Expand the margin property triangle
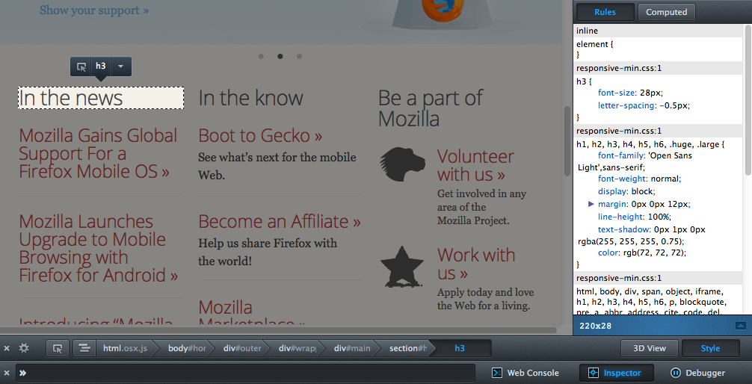The height and width of the screenshot is (384, 752). point(591,204)
